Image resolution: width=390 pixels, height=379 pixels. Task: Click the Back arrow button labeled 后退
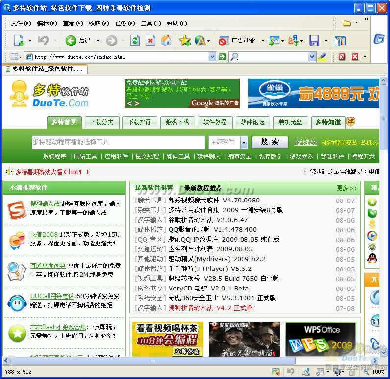[78, 41]
